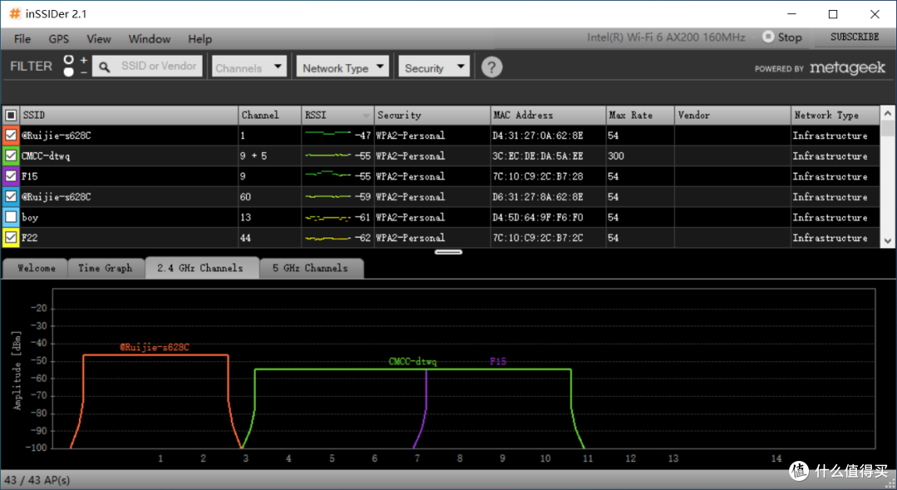Sort by the Security column header
The width and height of the screenshot is (897, 490).
433,115
